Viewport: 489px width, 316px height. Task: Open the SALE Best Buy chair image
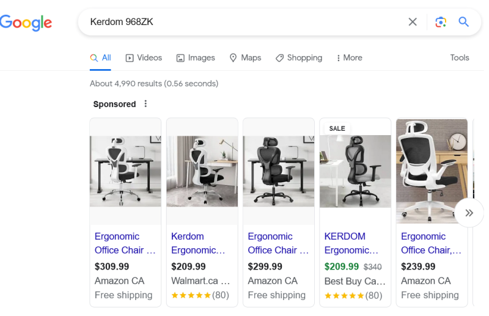[x=355, y=171]
